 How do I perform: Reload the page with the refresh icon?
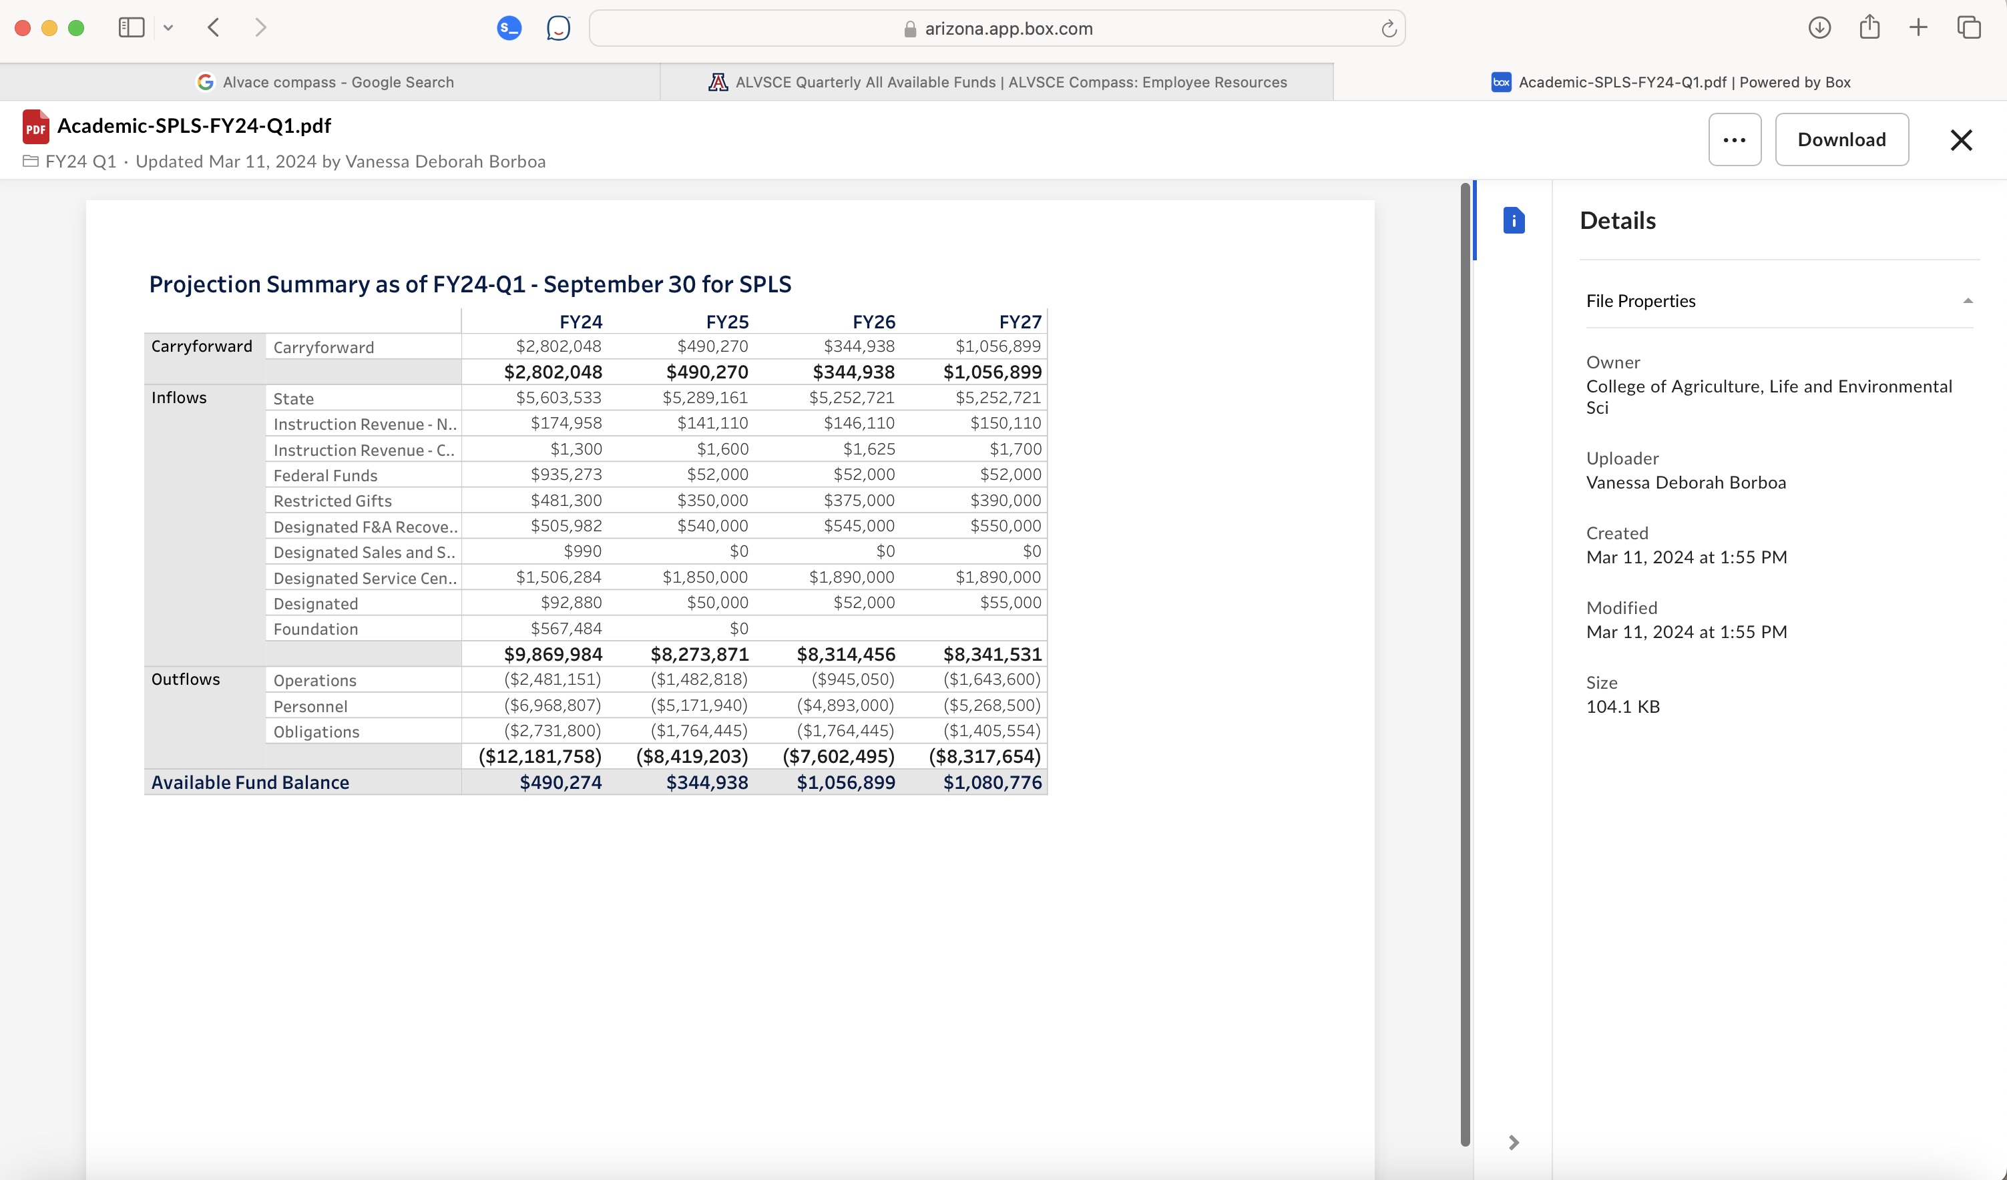[x=1388, y=29]
